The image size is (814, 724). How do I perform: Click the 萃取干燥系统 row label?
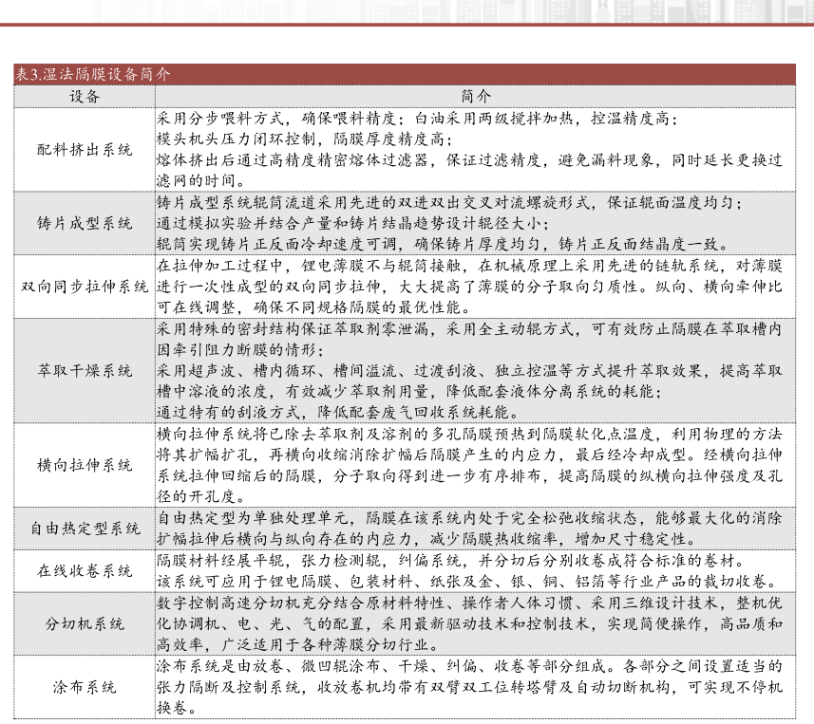[x=85, y=370]
